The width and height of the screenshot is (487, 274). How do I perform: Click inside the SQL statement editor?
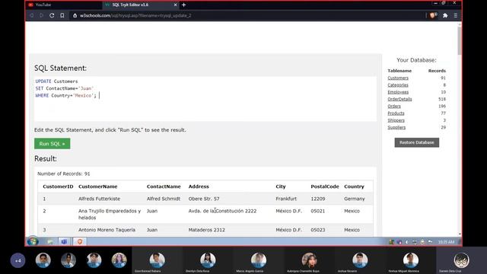point(205,99)
